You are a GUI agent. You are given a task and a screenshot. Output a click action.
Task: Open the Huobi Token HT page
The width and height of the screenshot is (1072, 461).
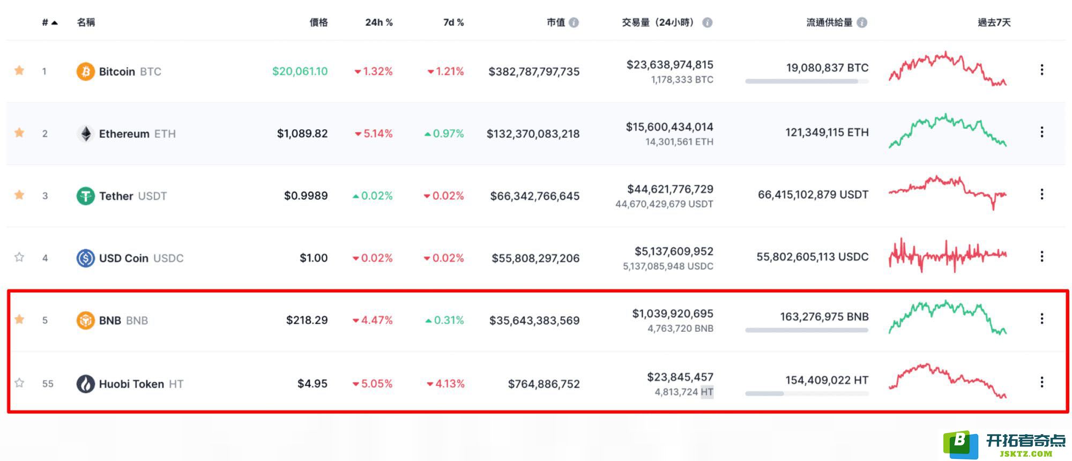pos(141,384)
